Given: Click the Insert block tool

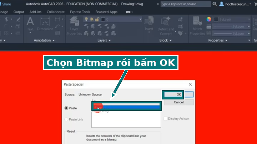Looking at the screenshot, I should click(149, 23).
